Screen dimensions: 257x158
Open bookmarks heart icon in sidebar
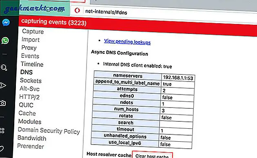(2, 149)
